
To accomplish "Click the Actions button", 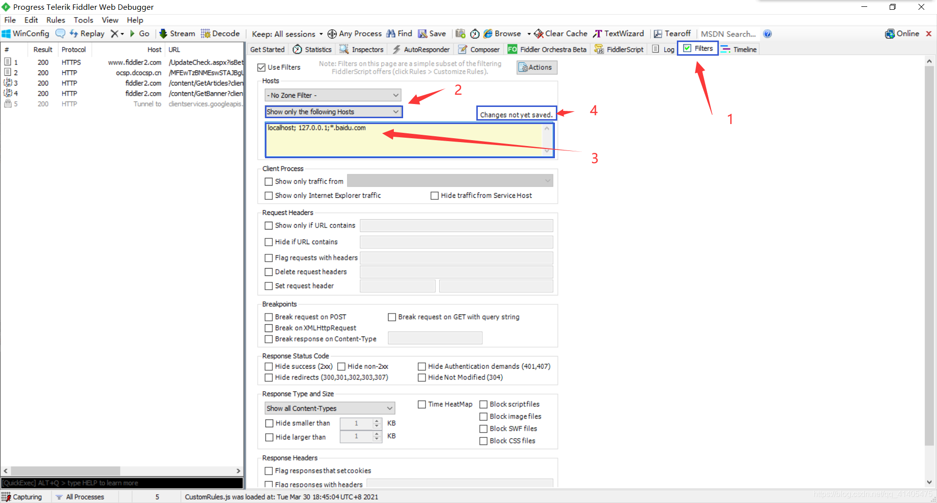I will (x=537, y=67).
